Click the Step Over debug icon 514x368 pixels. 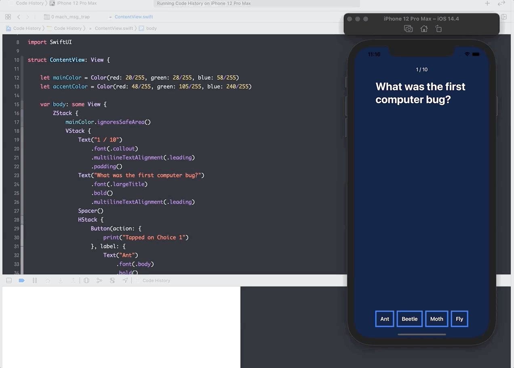[48, 280]
